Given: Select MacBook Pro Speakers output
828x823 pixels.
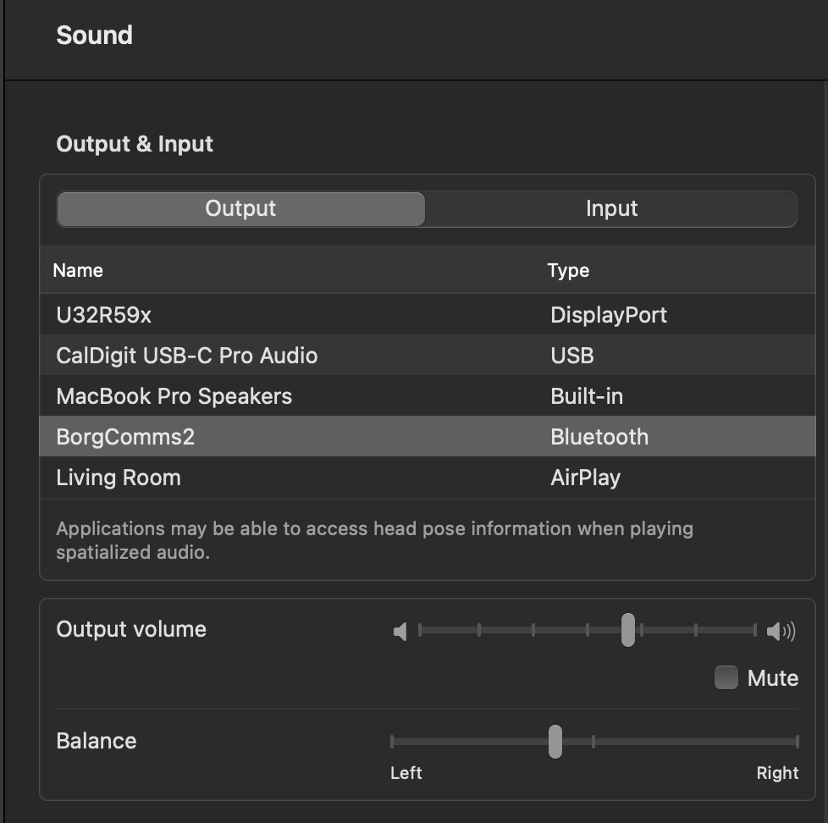Looking at the screenshot, I should 428,395.
